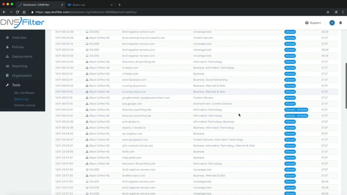Click the Tools wrench icon
Image resolution: width=347 pixels, height=195 pixels.
click(7, 85)
